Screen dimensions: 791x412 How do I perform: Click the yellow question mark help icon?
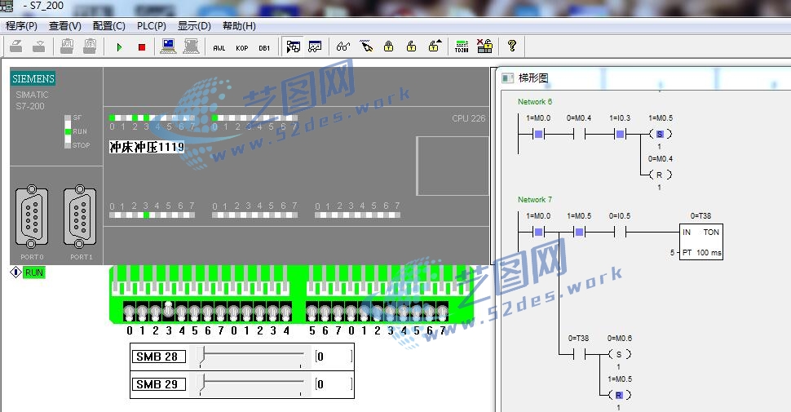(512, 46)
